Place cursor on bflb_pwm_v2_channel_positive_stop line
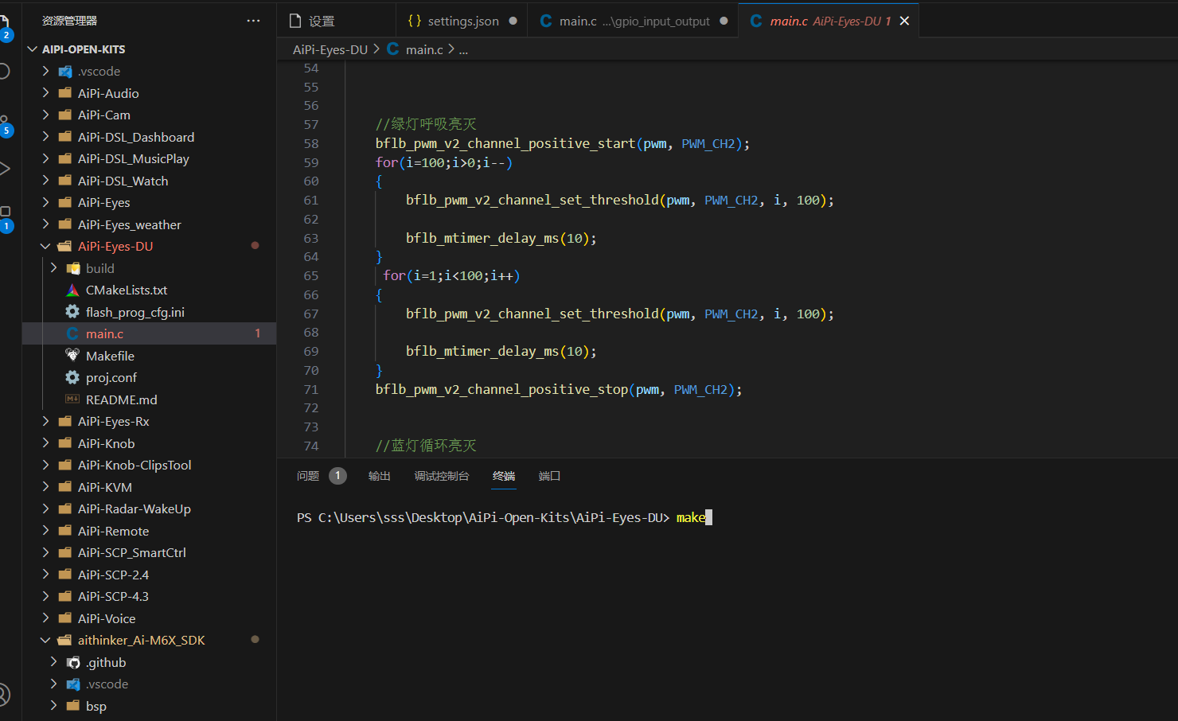 (559, 389)
